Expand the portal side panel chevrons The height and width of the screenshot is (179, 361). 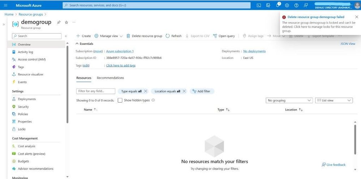coord(4,24)
